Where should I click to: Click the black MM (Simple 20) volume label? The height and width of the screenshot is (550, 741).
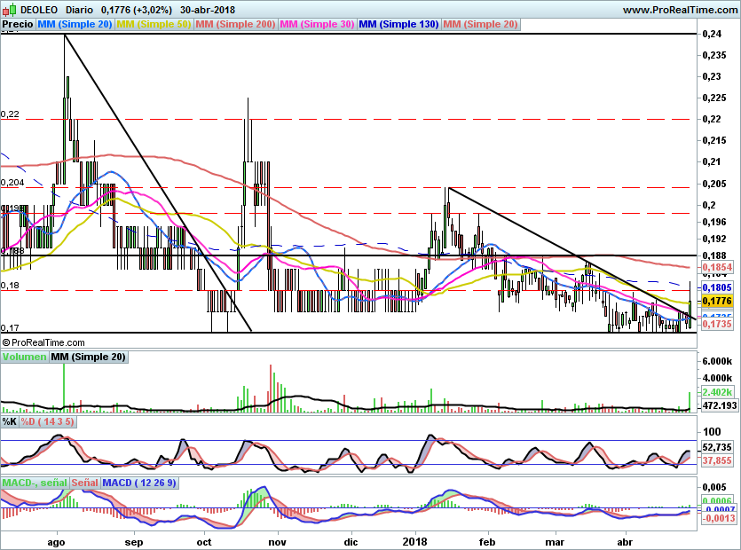(89, 357)
